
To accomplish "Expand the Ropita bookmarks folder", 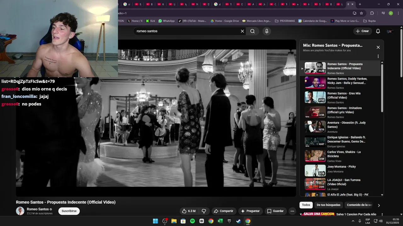I will point(370,21).
